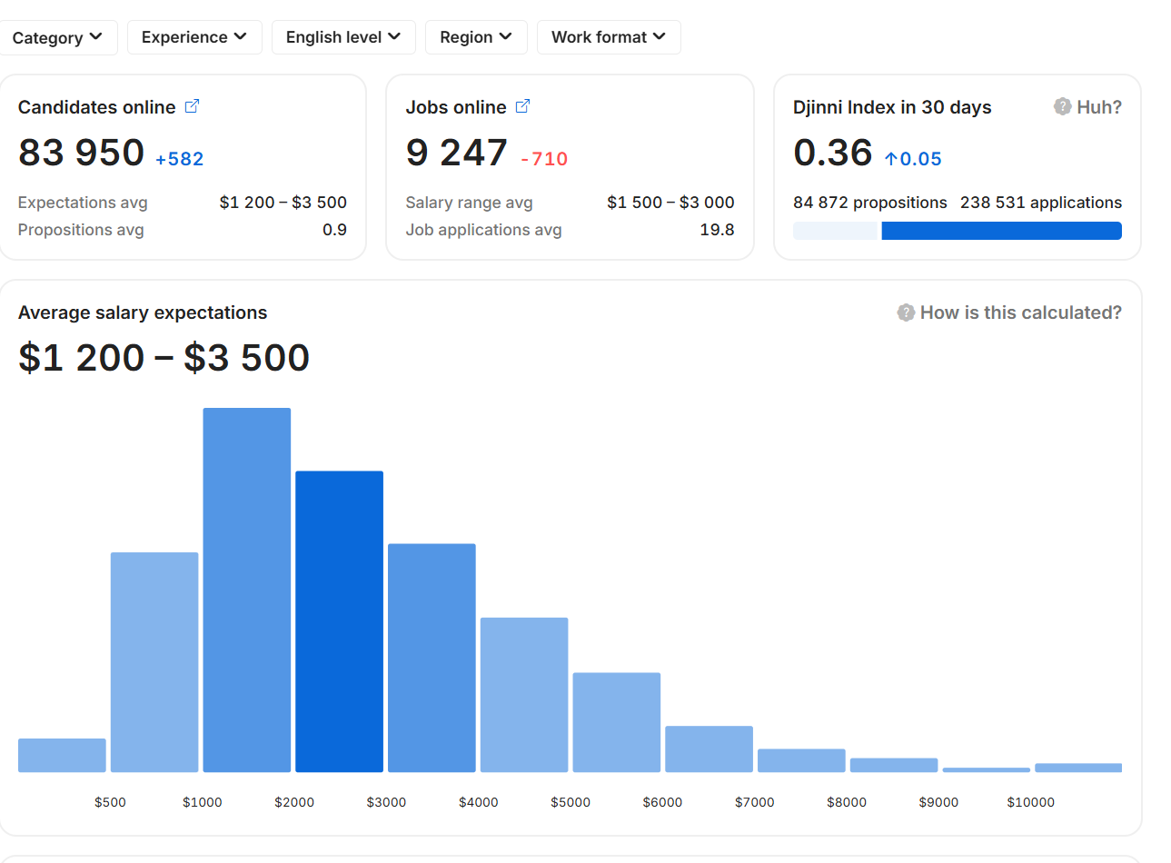
Task: Select the histogram bar between $5000 and $6000
Action: [x=617, y=722]
